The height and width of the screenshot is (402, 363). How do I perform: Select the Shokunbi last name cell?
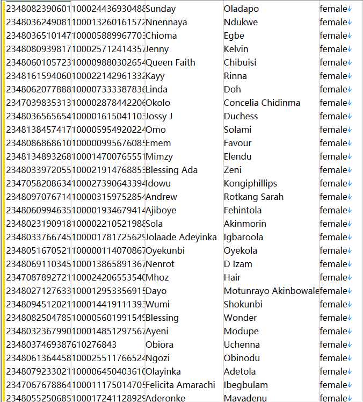(271, 304)
